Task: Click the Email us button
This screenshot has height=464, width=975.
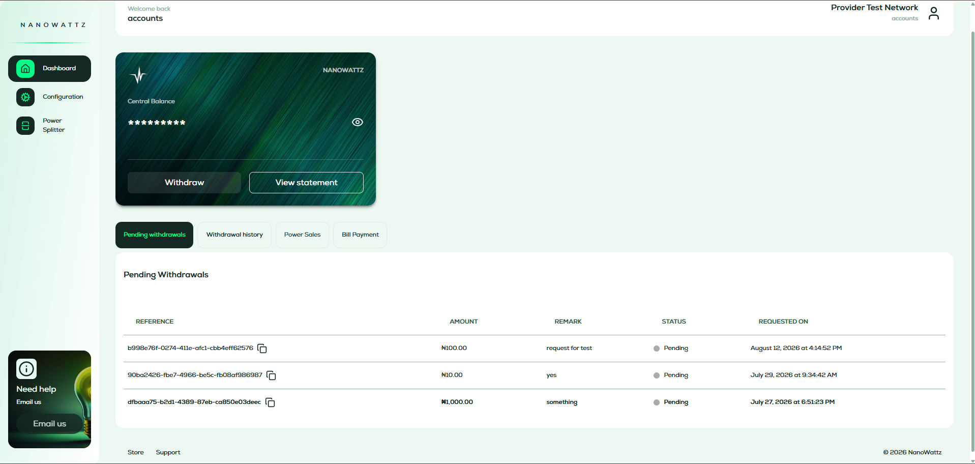Action: [x=49, y=424]
